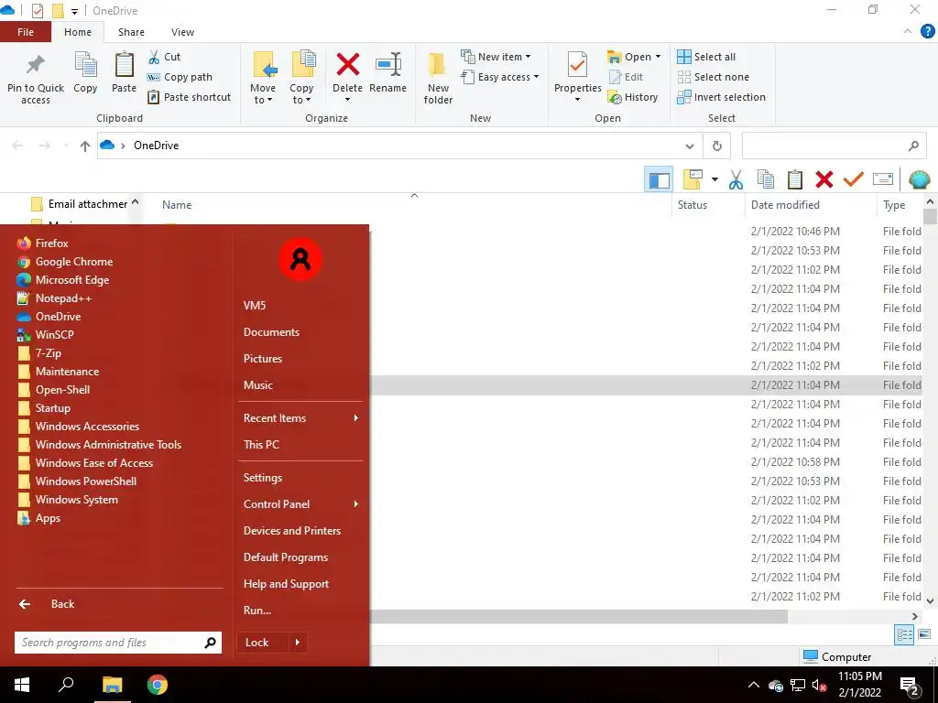This screenshot has height=703, width=938.
Task: Click Paste shortcut in ribbon
Action: pos(189,97)
